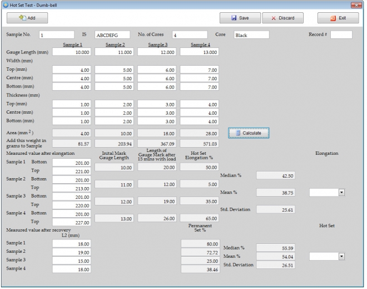Viewport: 367px width, 289px height.
Task: Click the Hot Set Test window icon
Action: coord(5,4)
